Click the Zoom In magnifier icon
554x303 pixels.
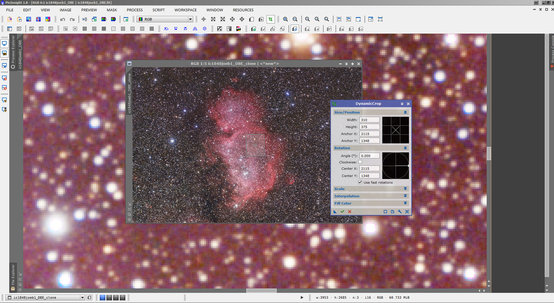pos(285,19)
